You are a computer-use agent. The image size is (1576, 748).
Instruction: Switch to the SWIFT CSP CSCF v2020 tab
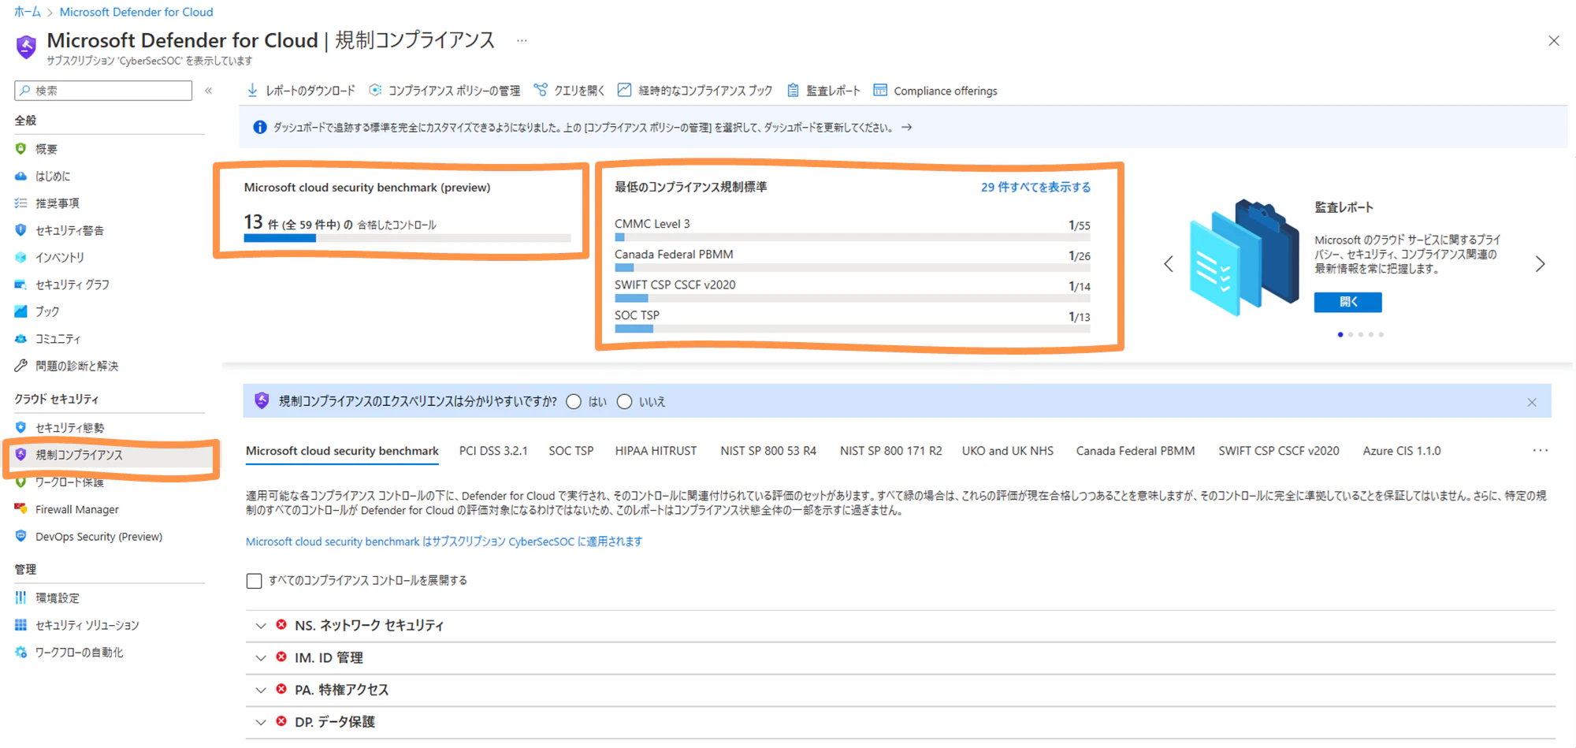tap(1279, 451)
